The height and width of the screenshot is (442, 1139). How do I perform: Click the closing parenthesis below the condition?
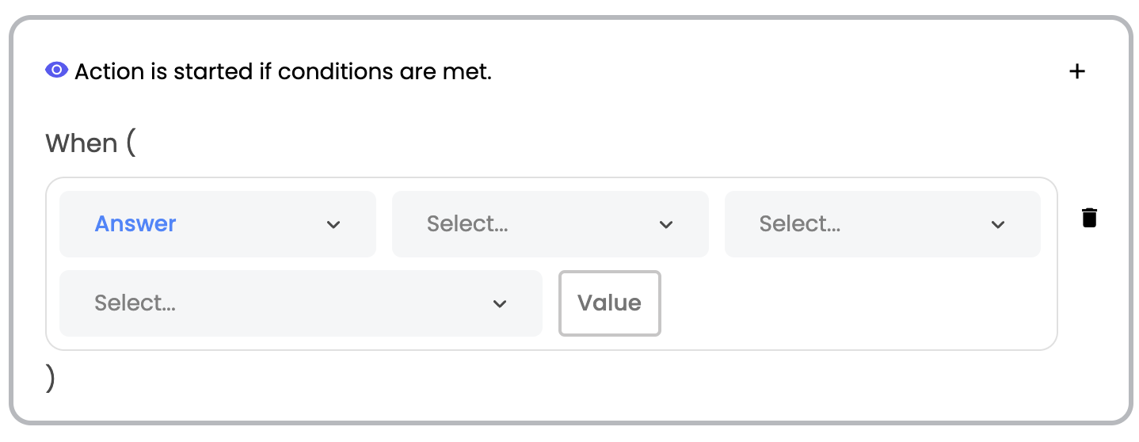[x=51, y=379]
